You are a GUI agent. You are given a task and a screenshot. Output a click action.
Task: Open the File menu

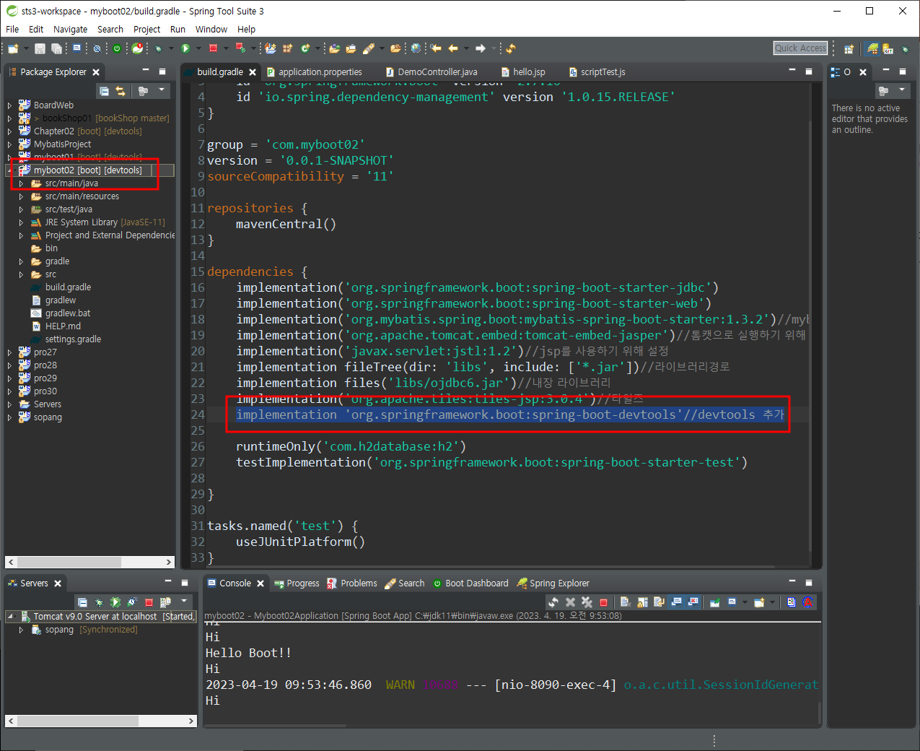[x=12, y=30]
